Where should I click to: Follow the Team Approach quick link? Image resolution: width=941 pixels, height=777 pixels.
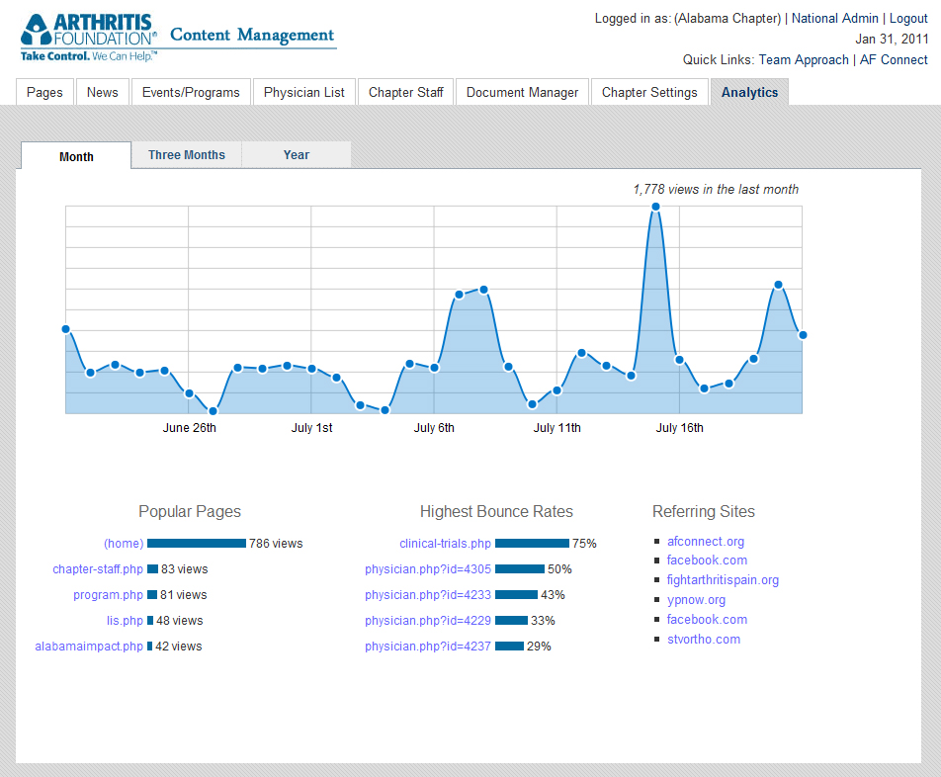[804, 59]
